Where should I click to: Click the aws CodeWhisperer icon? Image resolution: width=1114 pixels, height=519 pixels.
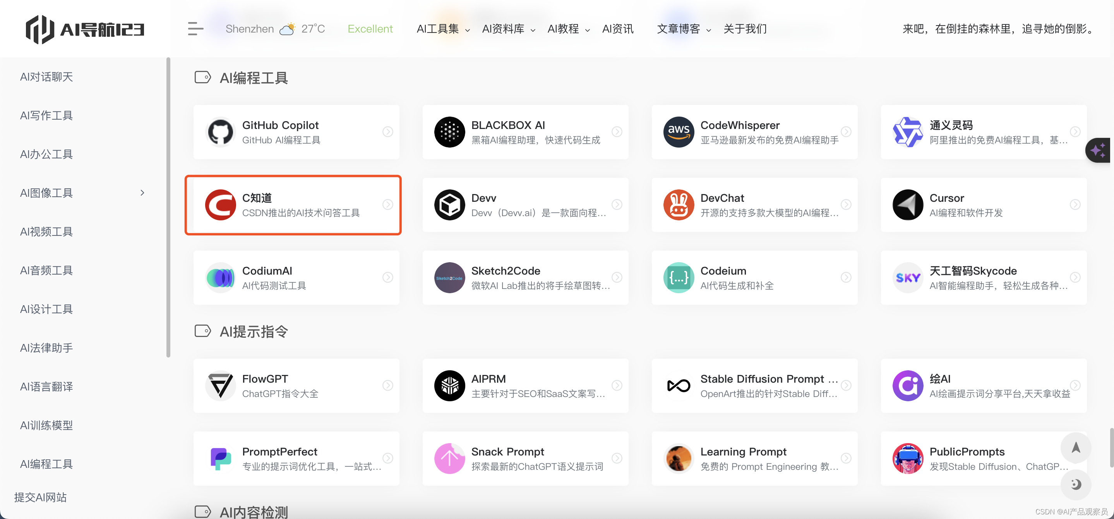click(x=679, y=132)
